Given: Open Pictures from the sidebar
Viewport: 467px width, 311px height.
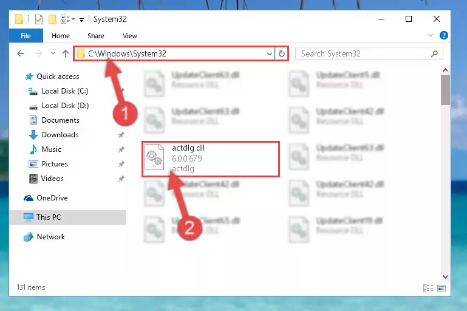Looking at the screenshot, I should click(x=55, y=164).
